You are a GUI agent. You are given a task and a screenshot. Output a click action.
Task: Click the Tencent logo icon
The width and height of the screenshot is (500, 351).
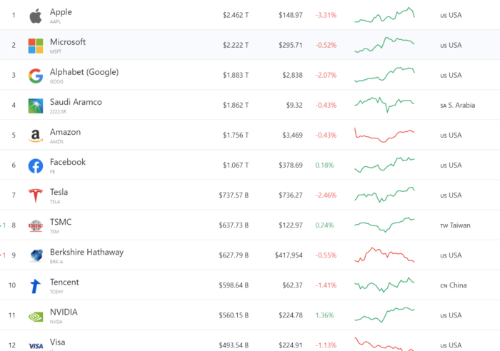(x=36, y=286)
